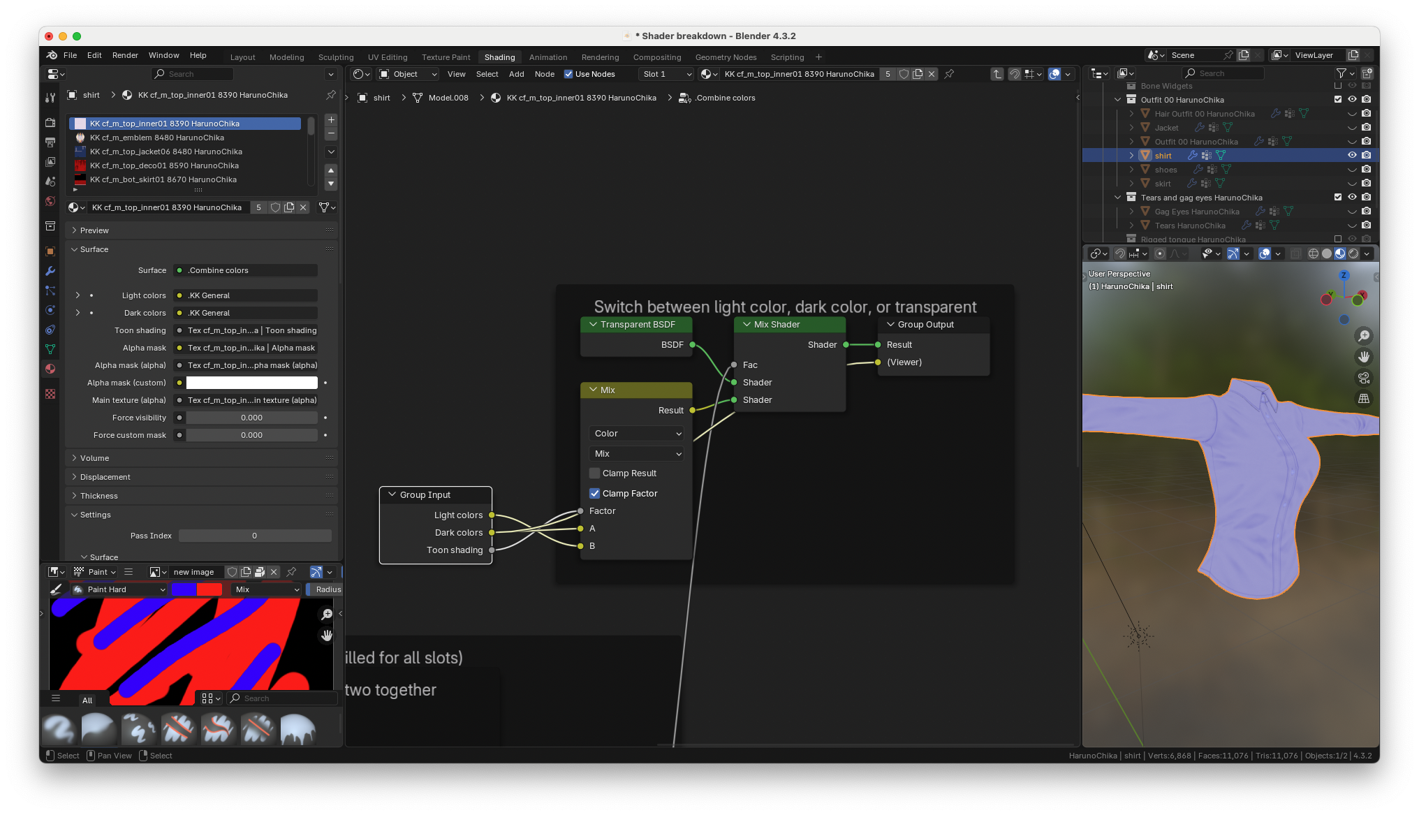Switch to rendered viewport shading sphere
The height and width of the screenshot is (815, 1419).
click(1353, 254)
